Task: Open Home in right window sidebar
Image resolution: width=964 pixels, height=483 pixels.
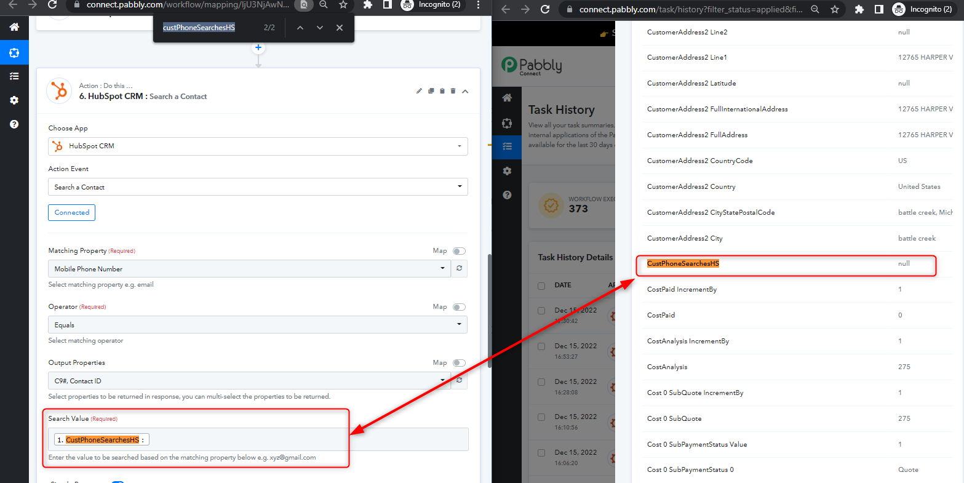Action: click(x=507, y=98)
